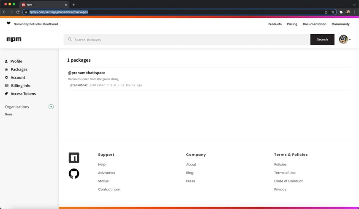Click the share page icon in address bar
The image size is (359, 209).
pyautogui.click(x=326, y=12)
